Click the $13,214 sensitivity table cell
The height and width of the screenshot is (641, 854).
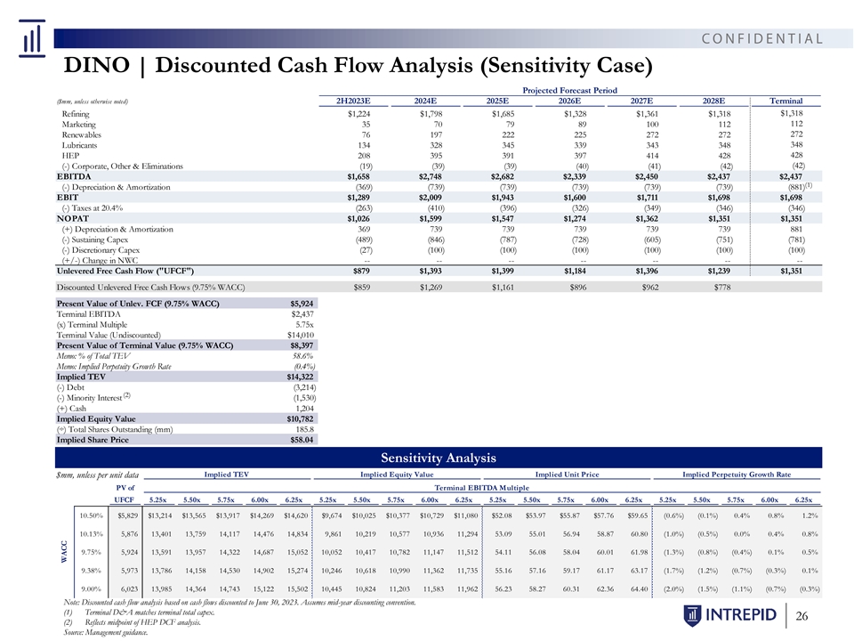coord(160,515)
